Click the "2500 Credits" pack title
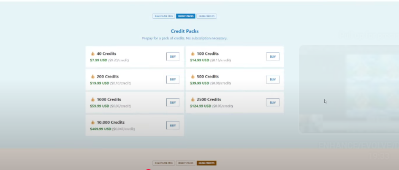Screen dimensions: 399x170 click(x=209, y=99)
